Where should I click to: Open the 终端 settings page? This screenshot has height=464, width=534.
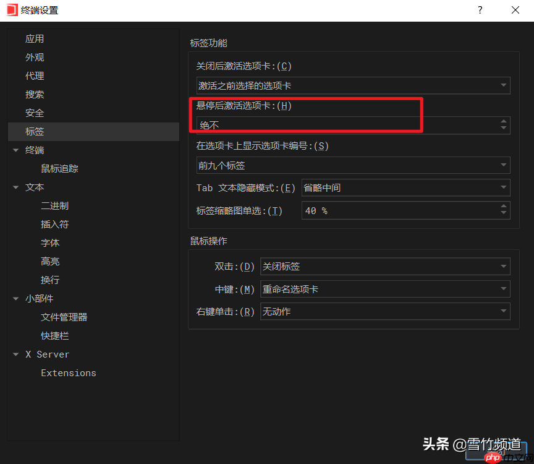(x=35, y=150)
